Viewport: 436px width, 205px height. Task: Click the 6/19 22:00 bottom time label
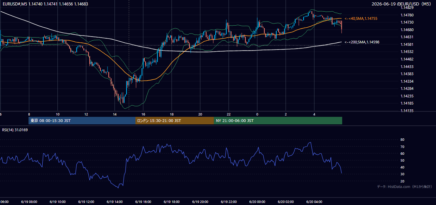[228, 202]
